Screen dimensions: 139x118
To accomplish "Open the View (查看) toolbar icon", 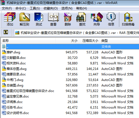I will pos(53,17).
